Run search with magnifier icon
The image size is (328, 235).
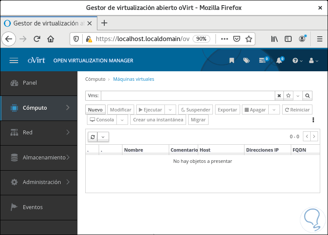pos(307,95)
